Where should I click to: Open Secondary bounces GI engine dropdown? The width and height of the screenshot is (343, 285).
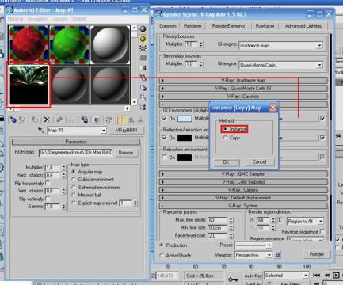click(x=319, y=65)
